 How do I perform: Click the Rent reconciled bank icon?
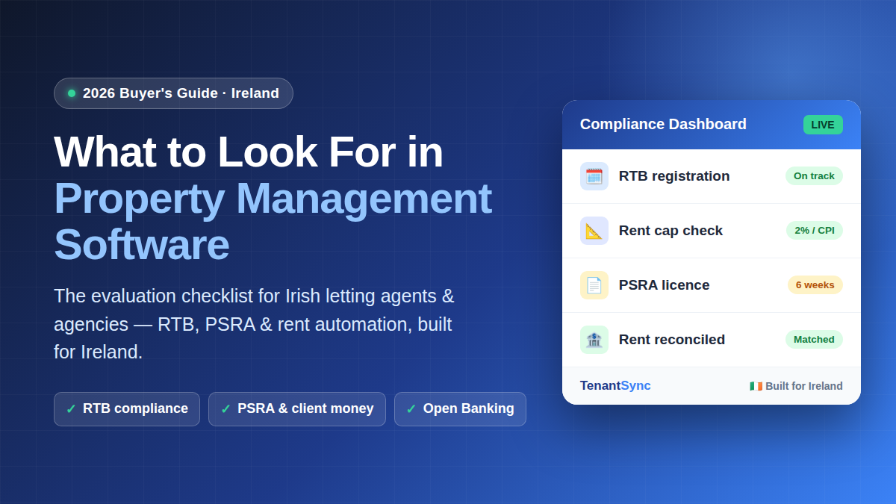(594, 340)
